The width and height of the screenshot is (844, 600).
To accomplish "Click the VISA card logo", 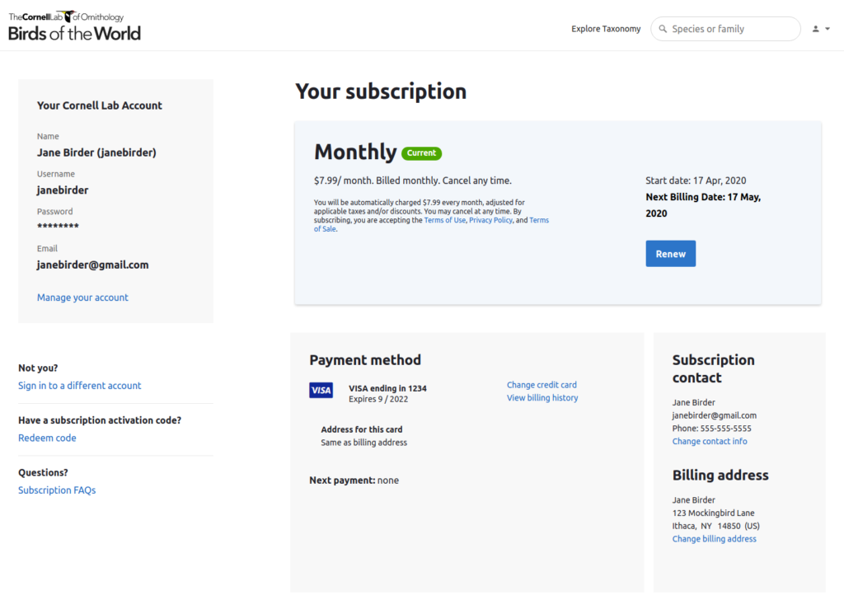I will 321,390.
